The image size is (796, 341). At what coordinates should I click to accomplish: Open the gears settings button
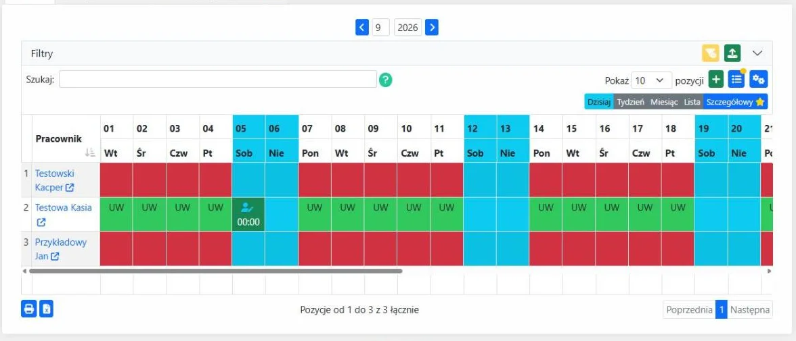(758, 80)
